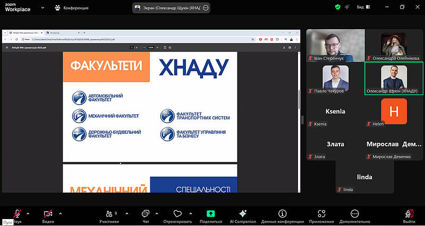This screenshot has width=425, height=226.
Task: Click Факультет транспортних систем text
Action: [x=203, y=116]
